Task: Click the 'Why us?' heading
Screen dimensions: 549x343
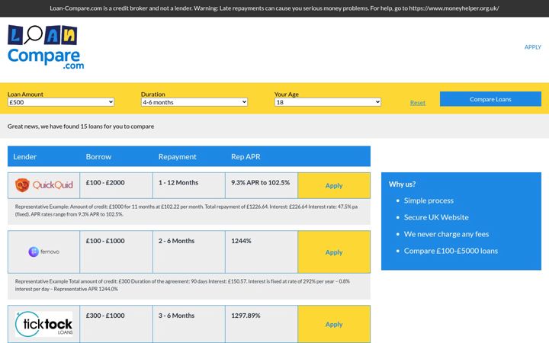Action: click(403, 184)
